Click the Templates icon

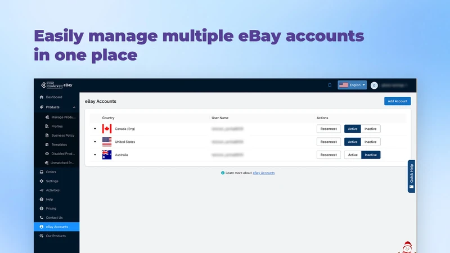[x=47, y=144]
